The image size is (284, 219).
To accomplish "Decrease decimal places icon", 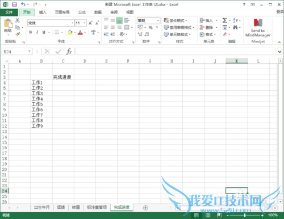I will tap(147, 34).
